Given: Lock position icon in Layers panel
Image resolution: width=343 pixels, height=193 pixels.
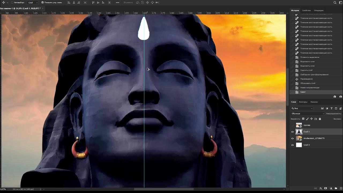Looking at the screenshot, I should point(311,119).
